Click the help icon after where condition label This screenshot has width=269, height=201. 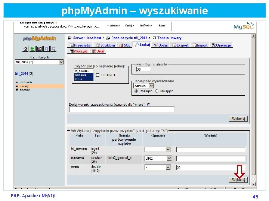tap(149, 104)
